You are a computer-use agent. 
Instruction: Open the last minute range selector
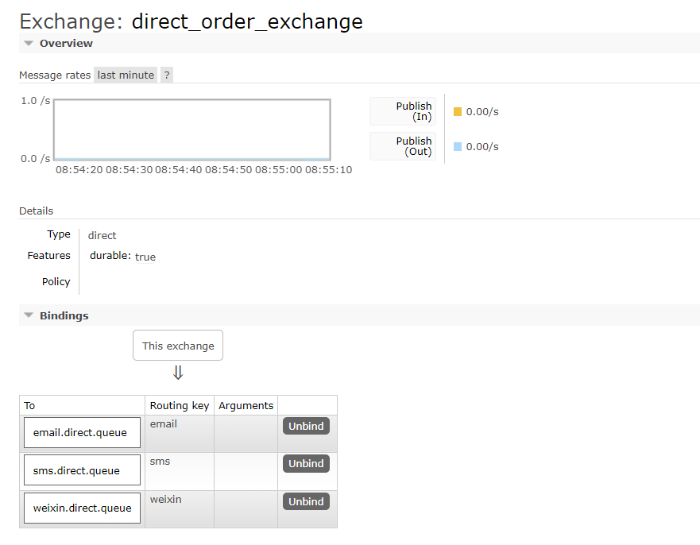pos(126,75)
